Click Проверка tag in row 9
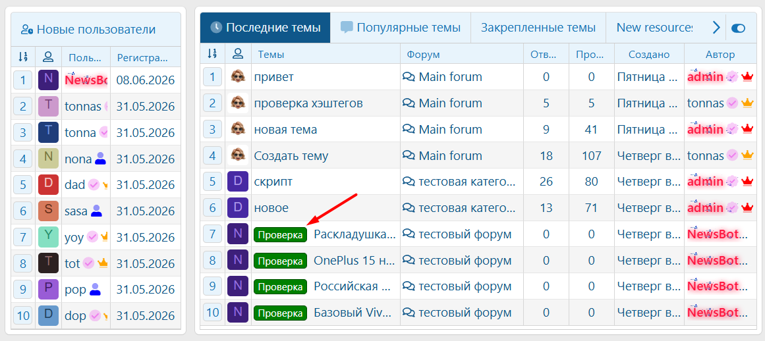 [x=280, y=286]
